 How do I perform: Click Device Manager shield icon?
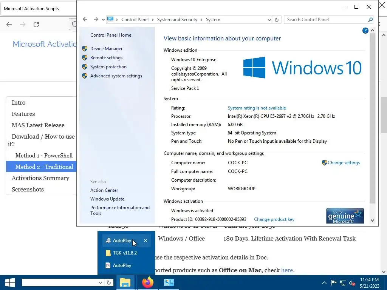pyautogui.click(x=85, y=49)
